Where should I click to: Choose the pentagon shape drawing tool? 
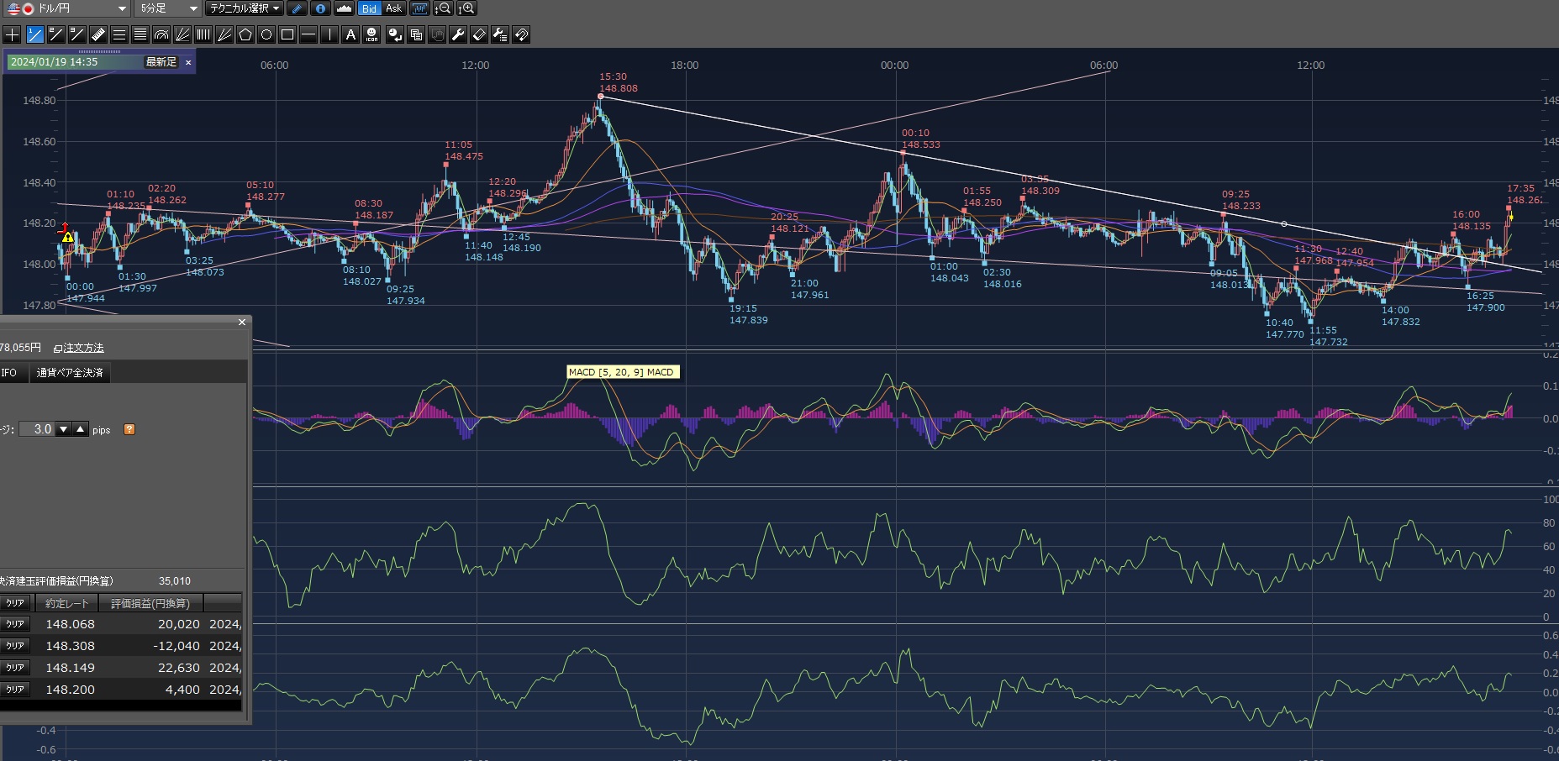click(x=245, y=34)
